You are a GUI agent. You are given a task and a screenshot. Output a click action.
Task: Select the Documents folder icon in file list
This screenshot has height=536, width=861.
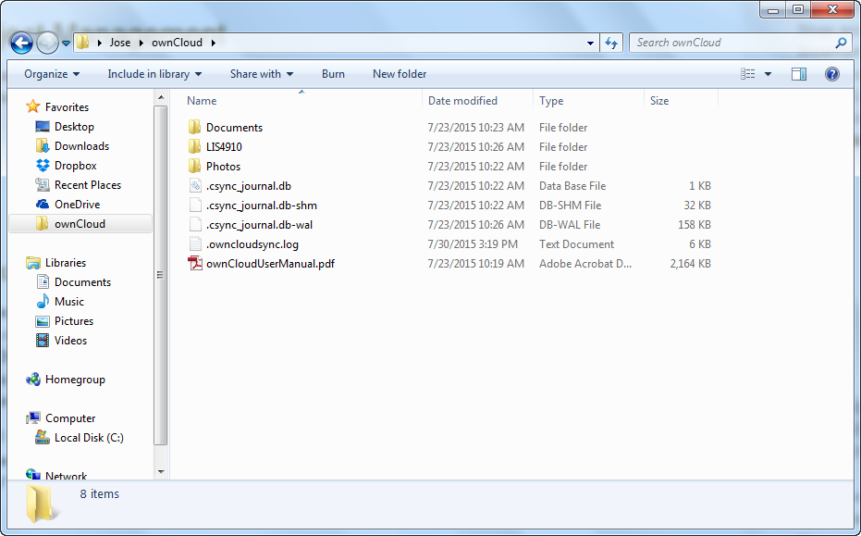tap(194, 128)
